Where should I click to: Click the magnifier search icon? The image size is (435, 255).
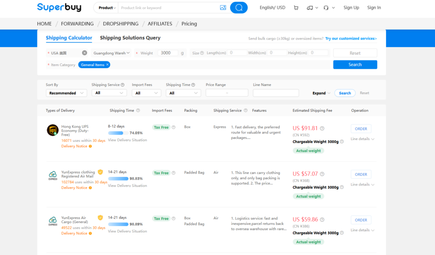coord(238,7)
